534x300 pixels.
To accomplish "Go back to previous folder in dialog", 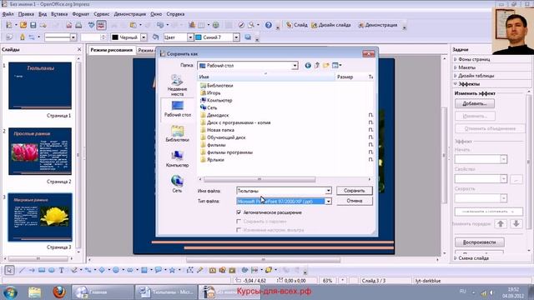I will (x=308, y=65).
